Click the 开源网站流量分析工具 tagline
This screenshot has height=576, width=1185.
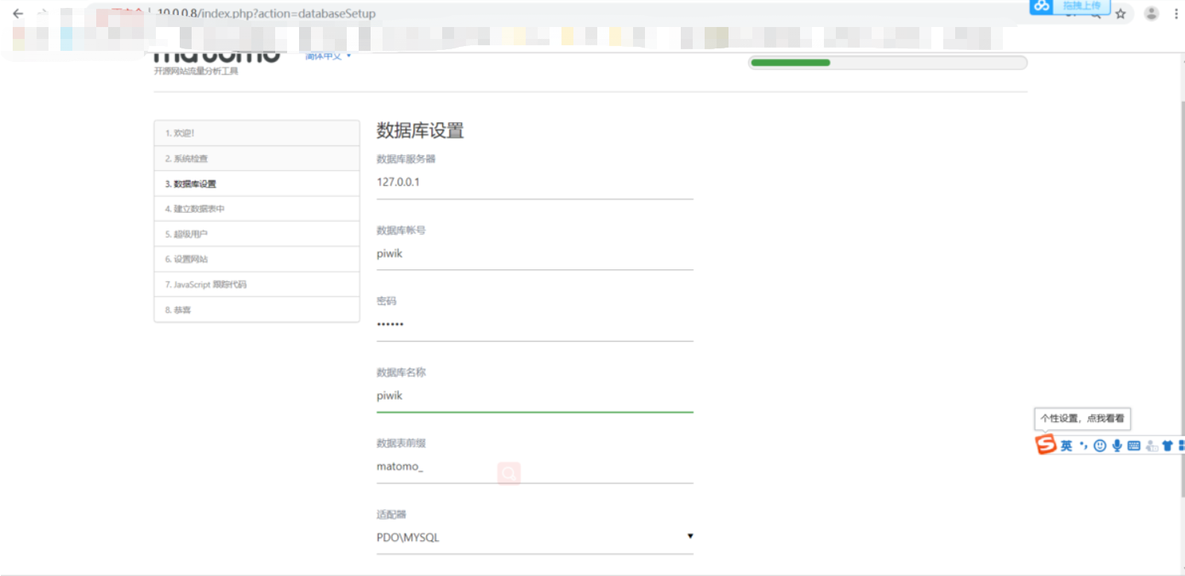point(196,72)
